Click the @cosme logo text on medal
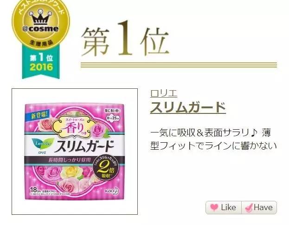289x225 pixels. point(41,29)
